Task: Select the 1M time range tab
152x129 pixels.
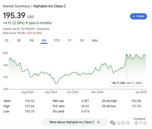Action: tap(31, 40)
